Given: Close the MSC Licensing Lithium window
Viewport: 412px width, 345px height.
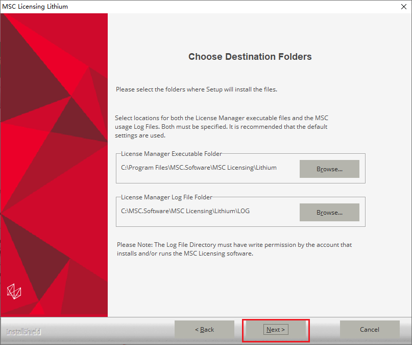Looking at the screenshot, I should tap(404, 7).
